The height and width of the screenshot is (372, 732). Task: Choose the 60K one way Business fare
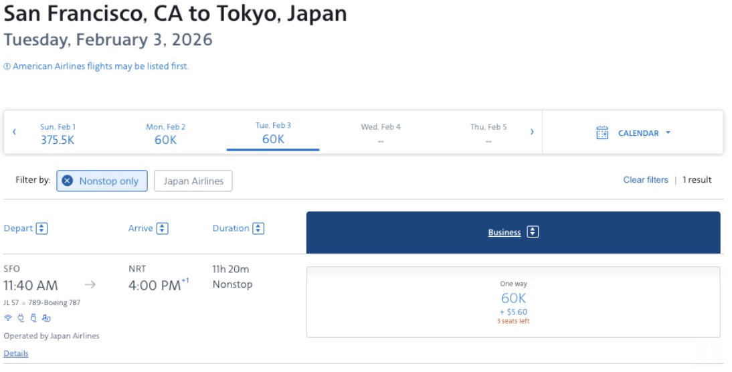click(513, 302)
